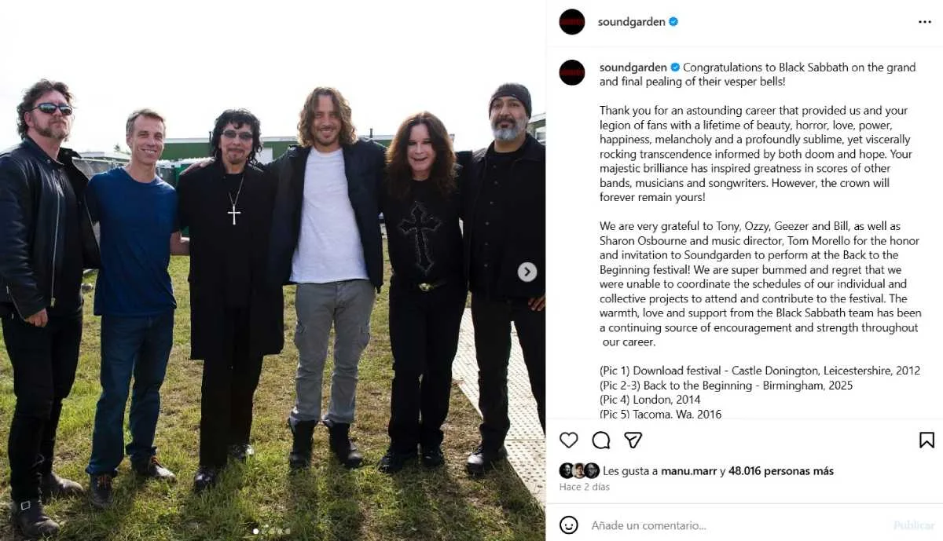This screenshot has height=541, width=943.
Task: Share the post with the paper plane icon
Action: (633, 440)
